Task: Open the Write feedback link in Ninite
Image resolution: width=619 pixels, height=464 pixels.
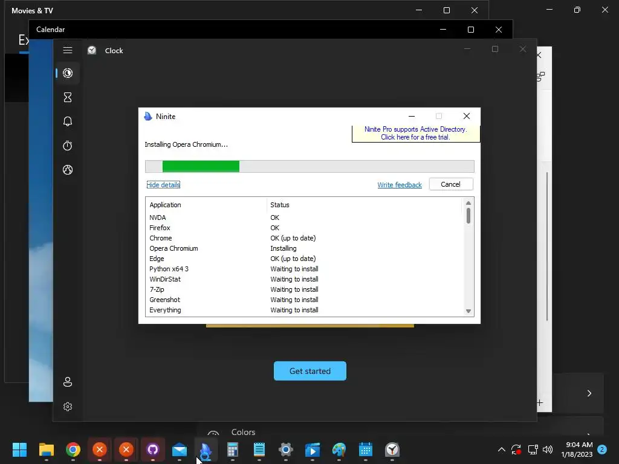Action: [400, 185]
